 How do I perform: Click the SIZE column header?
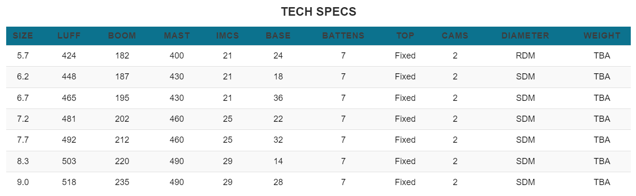(23, 36)
